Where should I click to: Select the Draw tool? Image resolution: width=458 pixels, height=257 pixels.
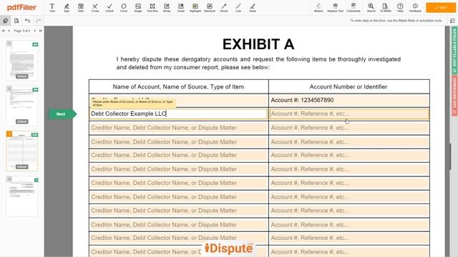(253, 8)
